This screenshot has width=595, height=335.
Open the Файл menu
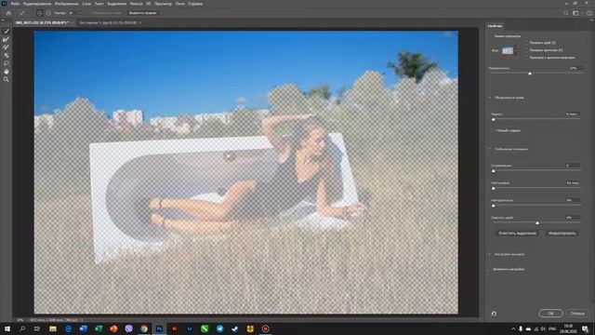[x=15, y=4]
